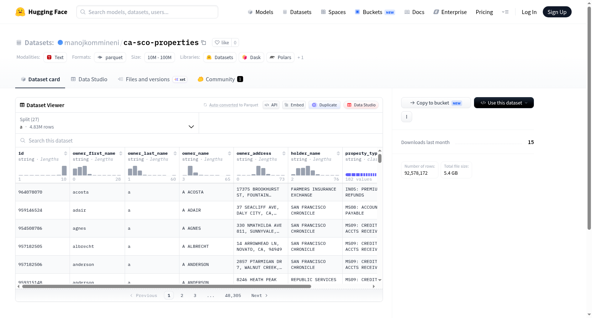Click the owner_first_name length histogram
This screenshot has width=592, height=318.
(97, 170)
